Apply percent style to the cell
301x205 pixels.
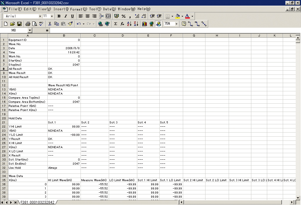tap(123, 16)
